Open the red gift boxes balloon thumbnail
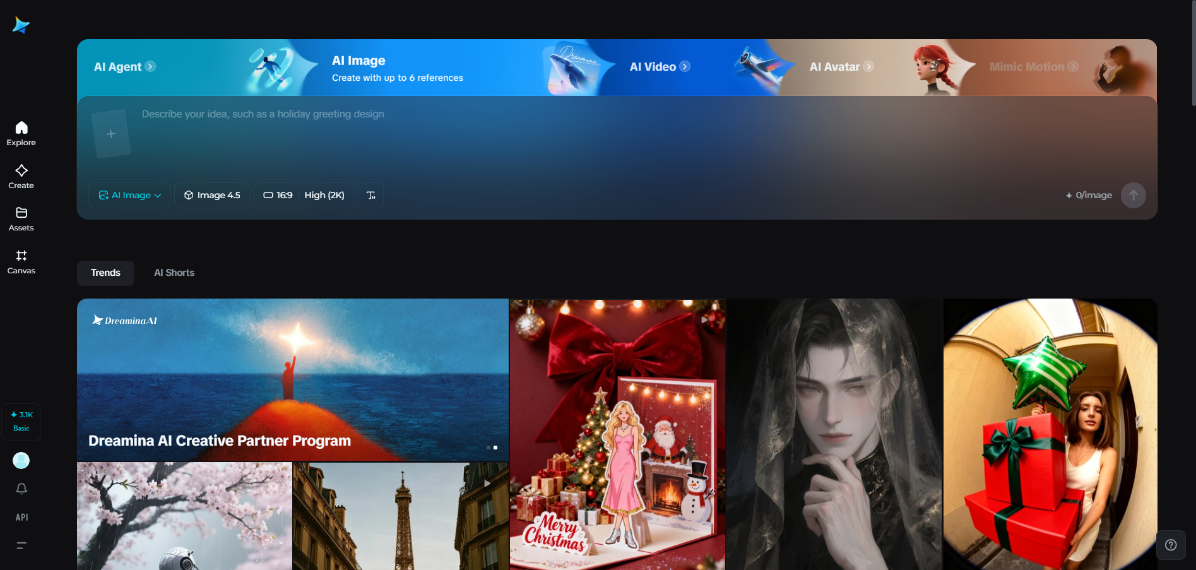Screen dimensions: 1196x570 [x=1050, y=434]
